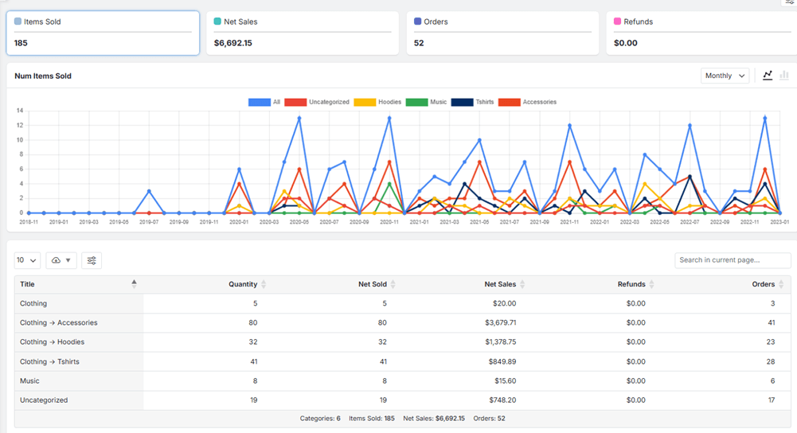Click the blue All legend color swatch
Screen dimensions: 797x433
pyautogui.click(x=259, y=102)
